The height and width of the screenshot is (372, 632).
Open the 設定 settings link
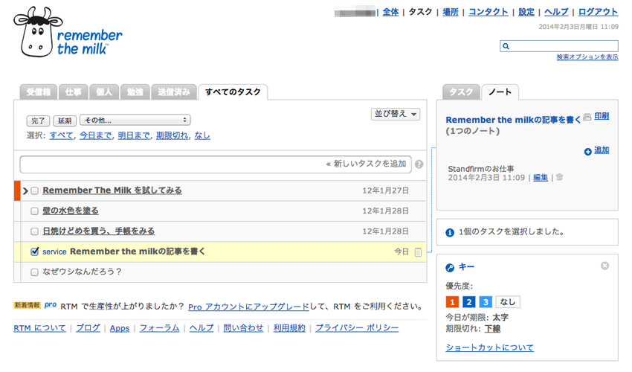click(x=526, y=12)
